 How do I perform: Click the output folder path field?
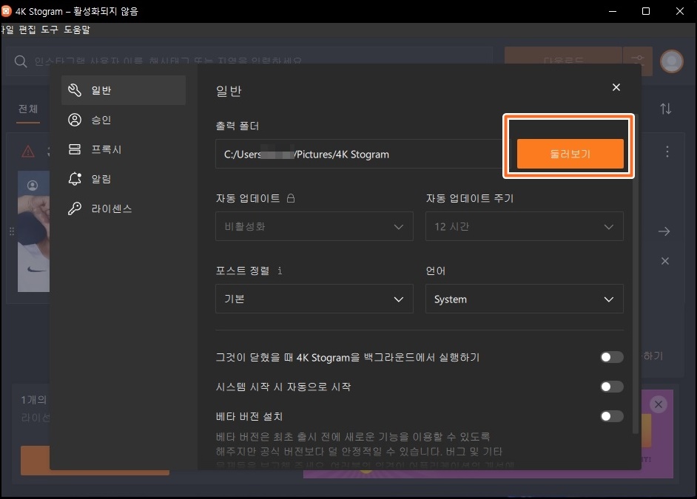pos(363,154)
